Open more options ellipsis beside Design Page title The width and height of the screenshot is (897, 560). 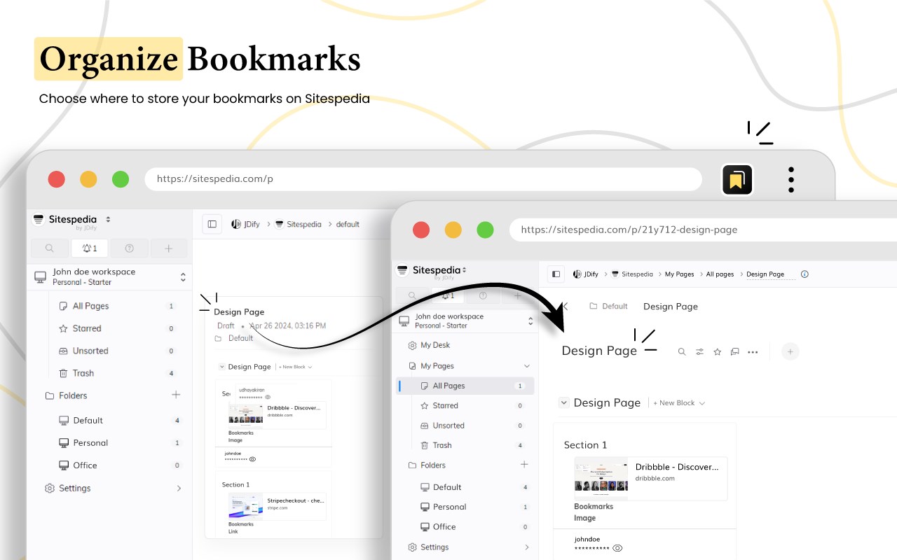[753, 352]
